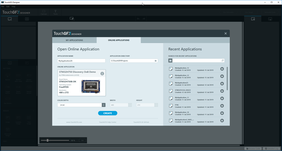
Task: Open folder for MyApplication_12
Action: coord(222,76)
